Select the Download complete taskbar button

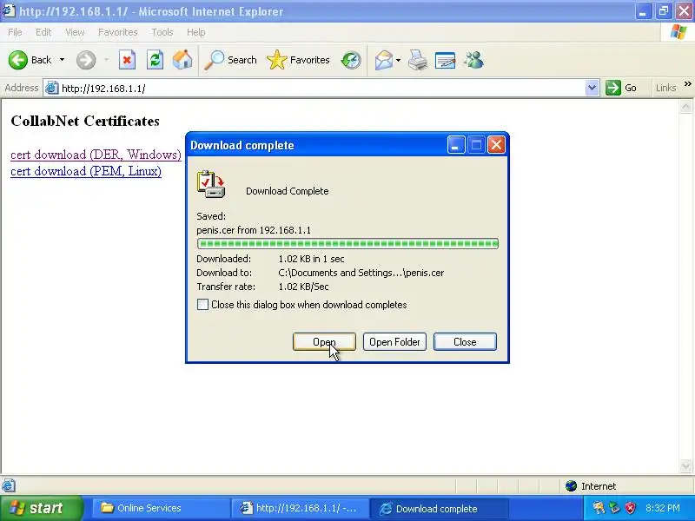[439, 508]
